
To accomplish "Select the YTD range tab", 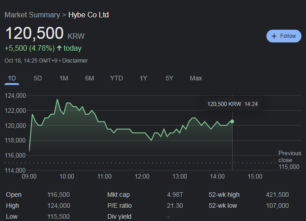I will (x=116, y=78).
